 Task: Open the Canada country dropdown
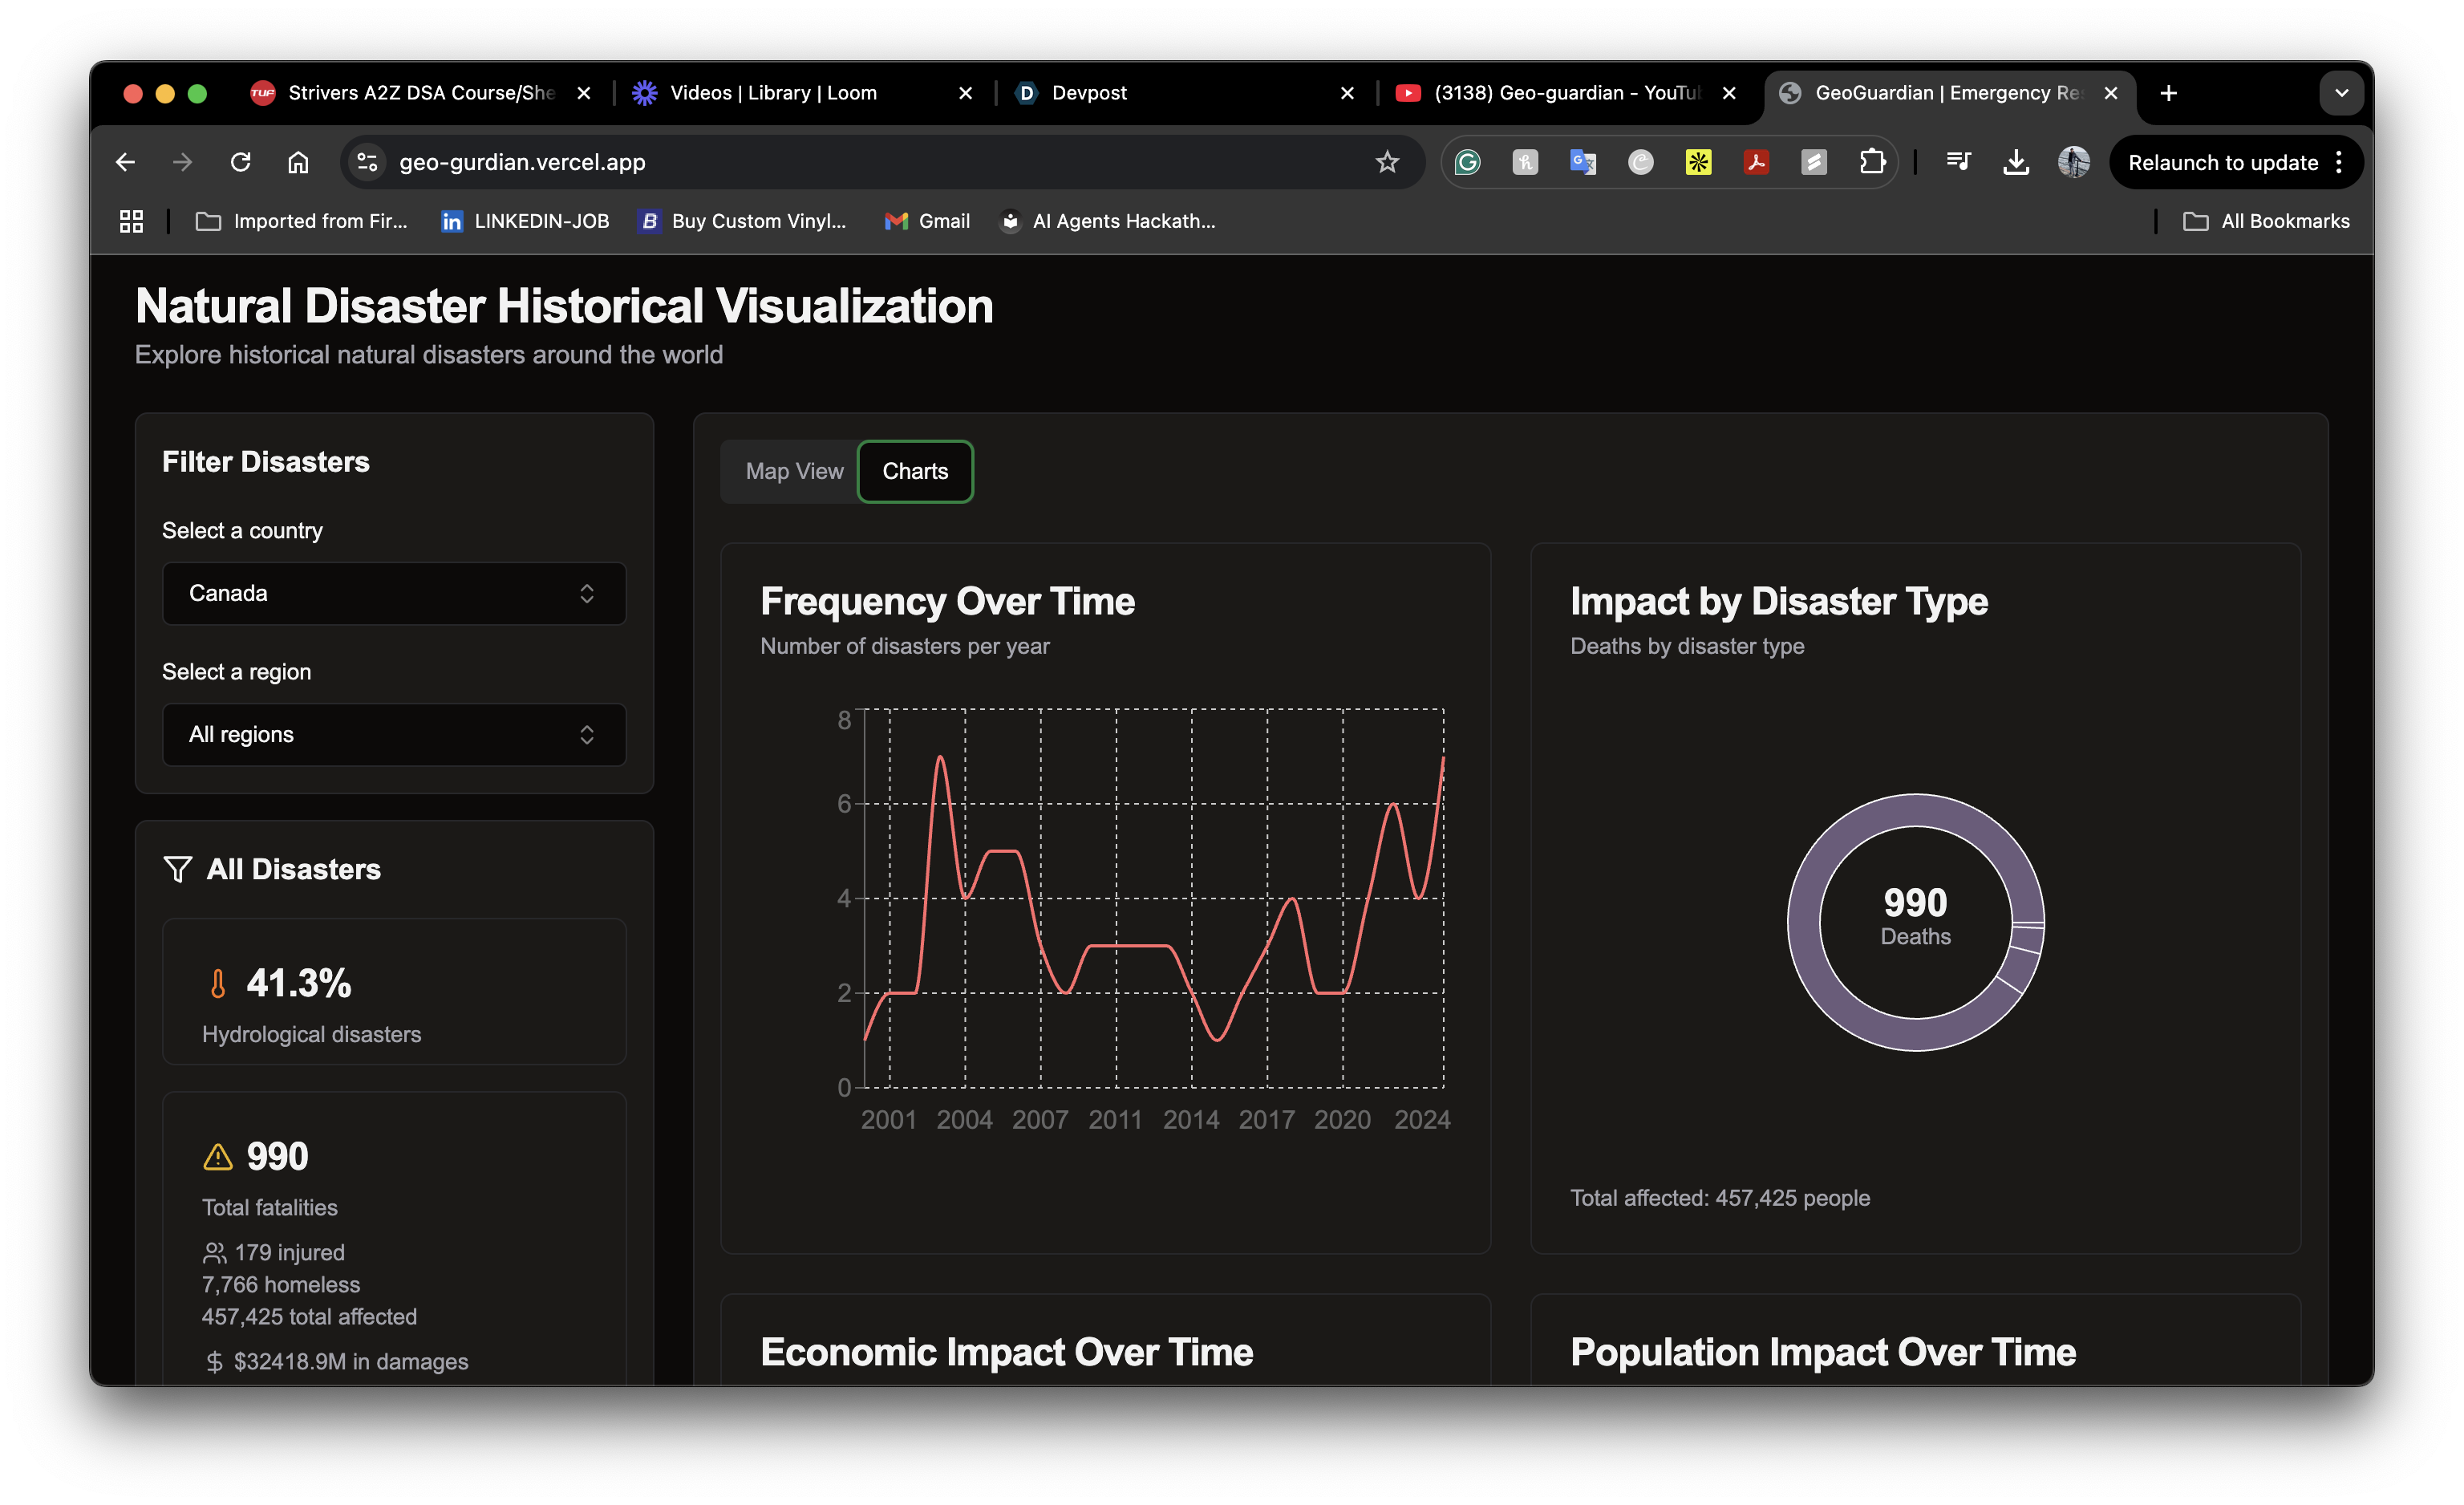(x=394, y=593)
